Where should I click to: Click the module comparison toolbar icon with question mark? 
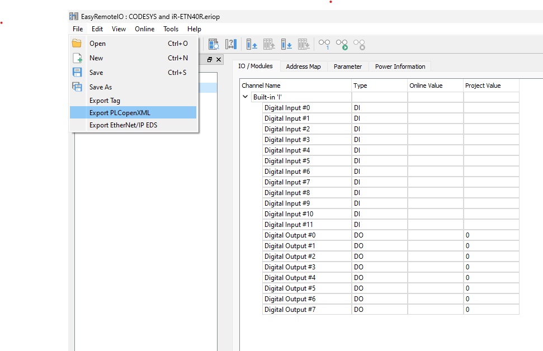[230, 44]
